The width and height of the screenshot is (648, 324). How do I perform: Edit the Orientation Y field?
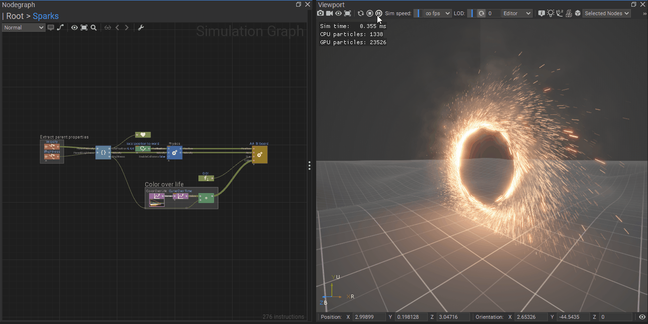point(573,317)
